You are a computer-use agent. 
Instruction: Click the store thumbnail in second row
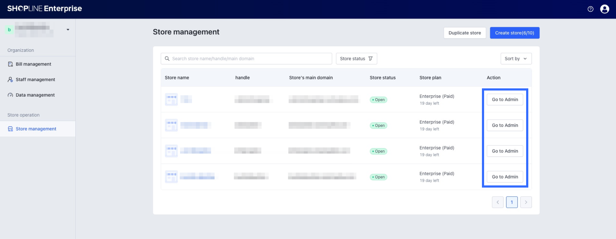coord(171,125)
